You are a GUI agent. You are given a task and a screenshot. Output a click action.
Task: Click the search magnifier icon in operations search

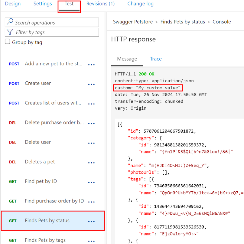coord(9,22)
